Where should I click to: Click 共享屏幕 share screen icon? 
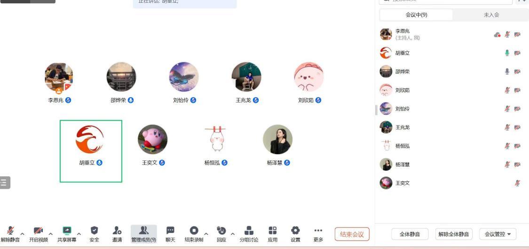click(x=67, y=231)
